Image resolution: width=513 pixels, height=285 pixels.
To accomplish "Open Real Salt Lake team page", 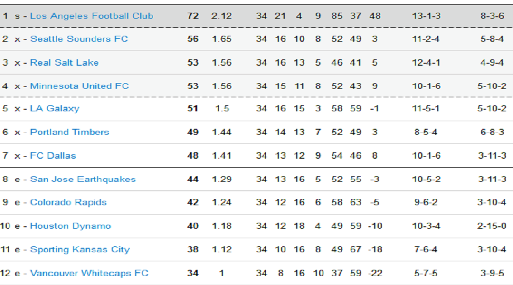I will click(x=64, y=62).
